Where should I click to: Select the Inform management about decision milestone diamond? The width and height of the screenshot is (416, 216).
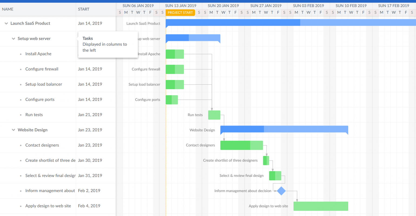pos(281,191)
